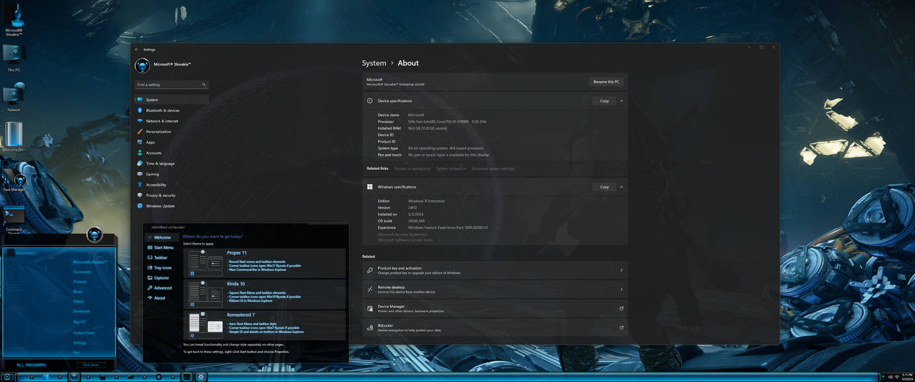915x382 pixels.
Task: Open Documents from Start menu
Action: tap(82, 272)
